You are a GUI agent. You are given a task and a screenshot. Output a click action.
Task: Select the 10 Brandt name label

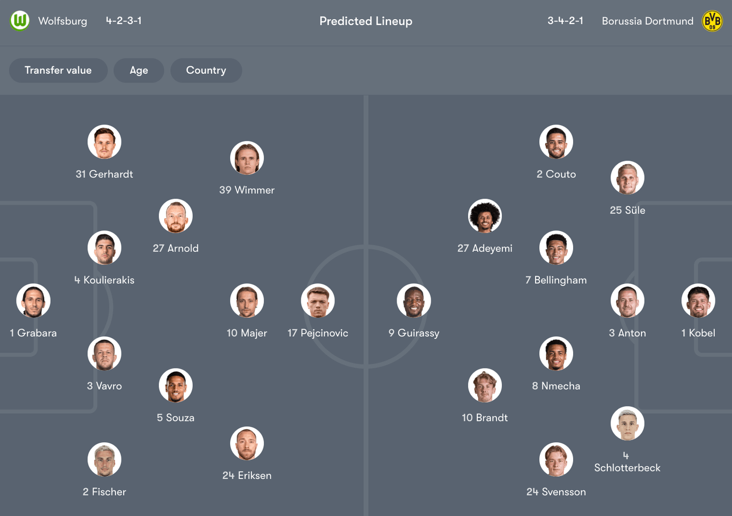(x=485, y=418)
